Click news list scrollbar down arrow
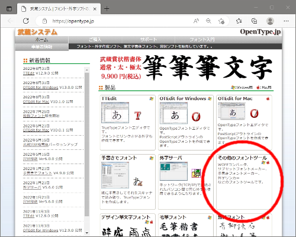Screen dimensions: 296x237 [87, 233]
